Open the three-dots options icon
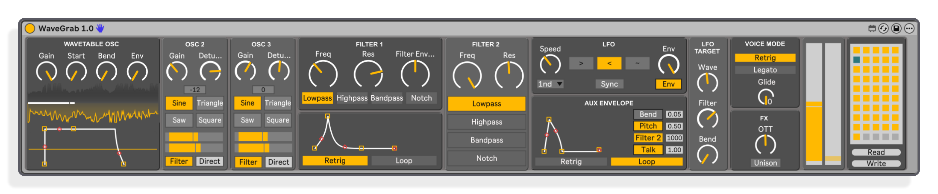938x194 pixels. pyautogui.click(x=909, y=29)
